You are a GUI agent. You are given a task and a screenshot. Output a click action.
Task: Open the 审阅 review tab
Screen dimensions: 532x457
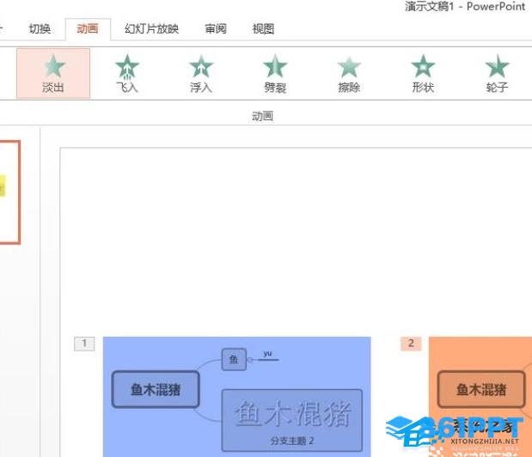coord(216,29)
